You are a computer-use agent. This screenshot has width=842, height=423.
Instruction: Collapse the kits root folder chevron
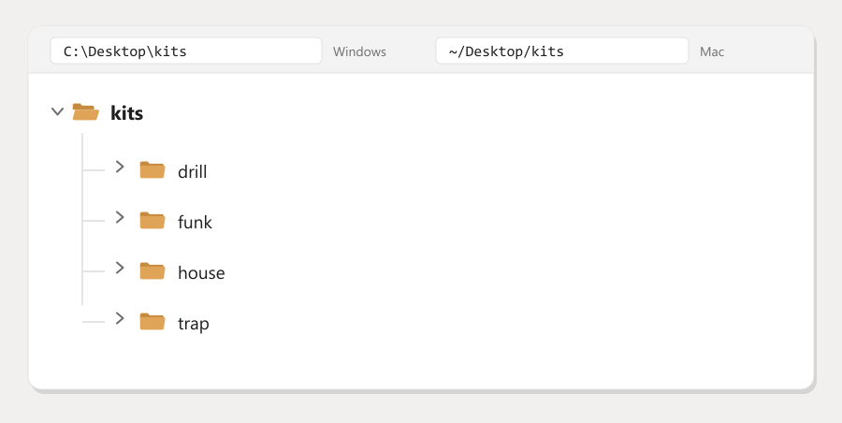[57, 111]
